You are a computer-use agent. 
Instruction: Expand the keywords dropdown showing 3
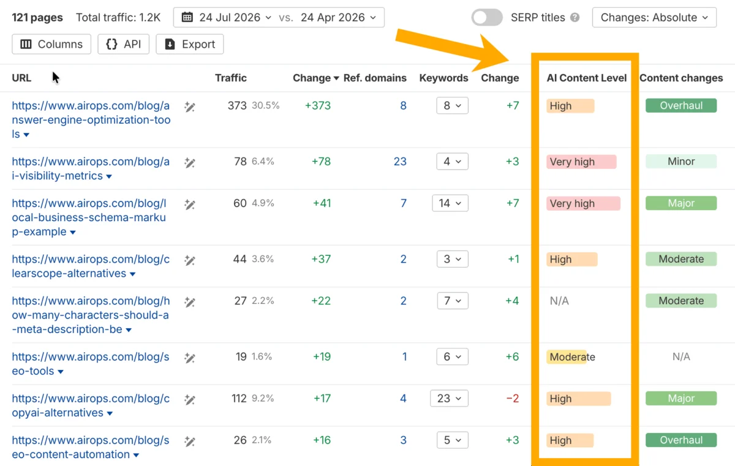(x=453, y=259)
